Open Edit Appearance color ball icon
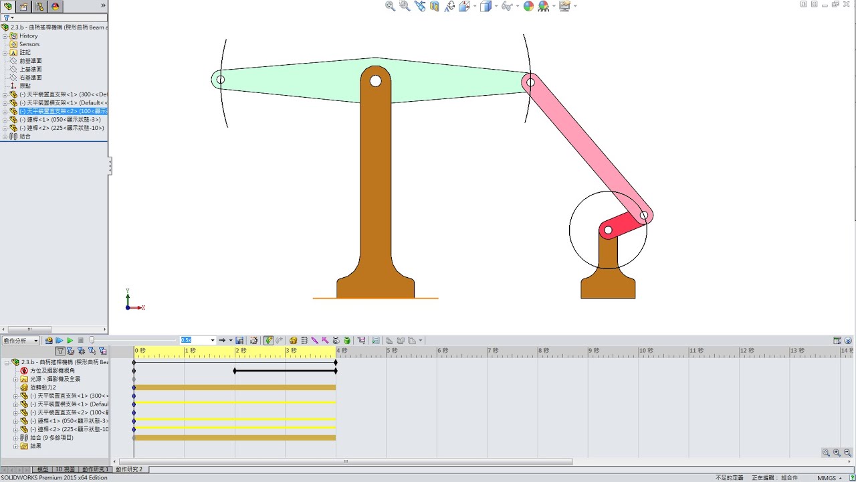The width and height of the screenshot is (856, 482). [x=528, y=6]
